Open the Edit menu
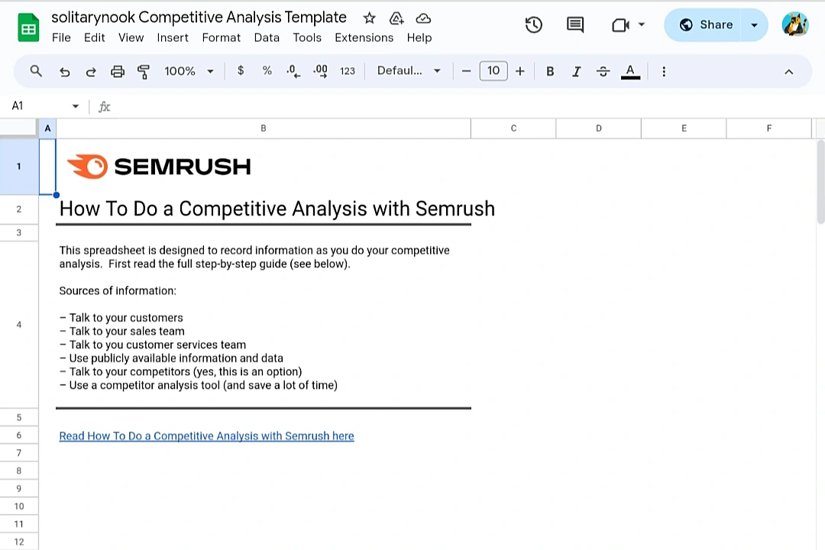The image size is (825, 550). [94, 38]
